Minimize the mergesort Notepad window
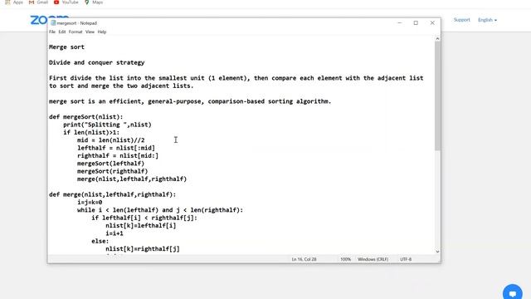The width and height of the screenshot is (531, 299). [x=400, y=22]
